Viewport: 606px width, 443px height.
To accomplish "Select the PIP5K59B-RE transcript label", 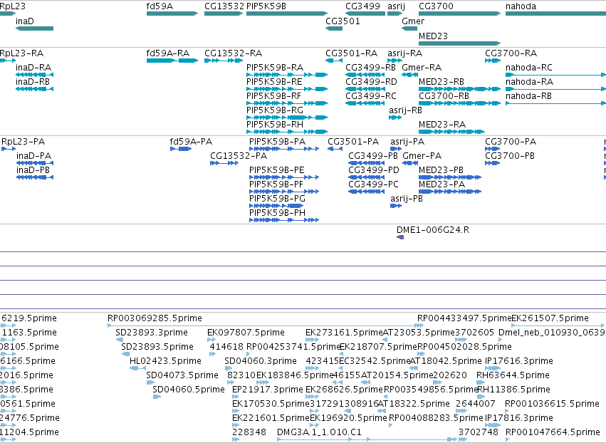I will [274, 82].
